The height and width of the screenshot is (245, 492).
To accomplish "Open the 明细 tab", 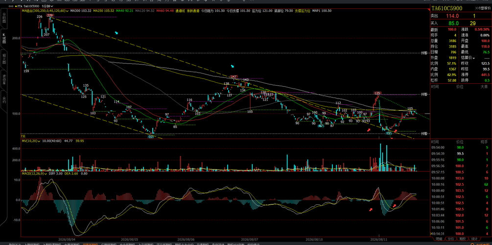I will (439, 239).
